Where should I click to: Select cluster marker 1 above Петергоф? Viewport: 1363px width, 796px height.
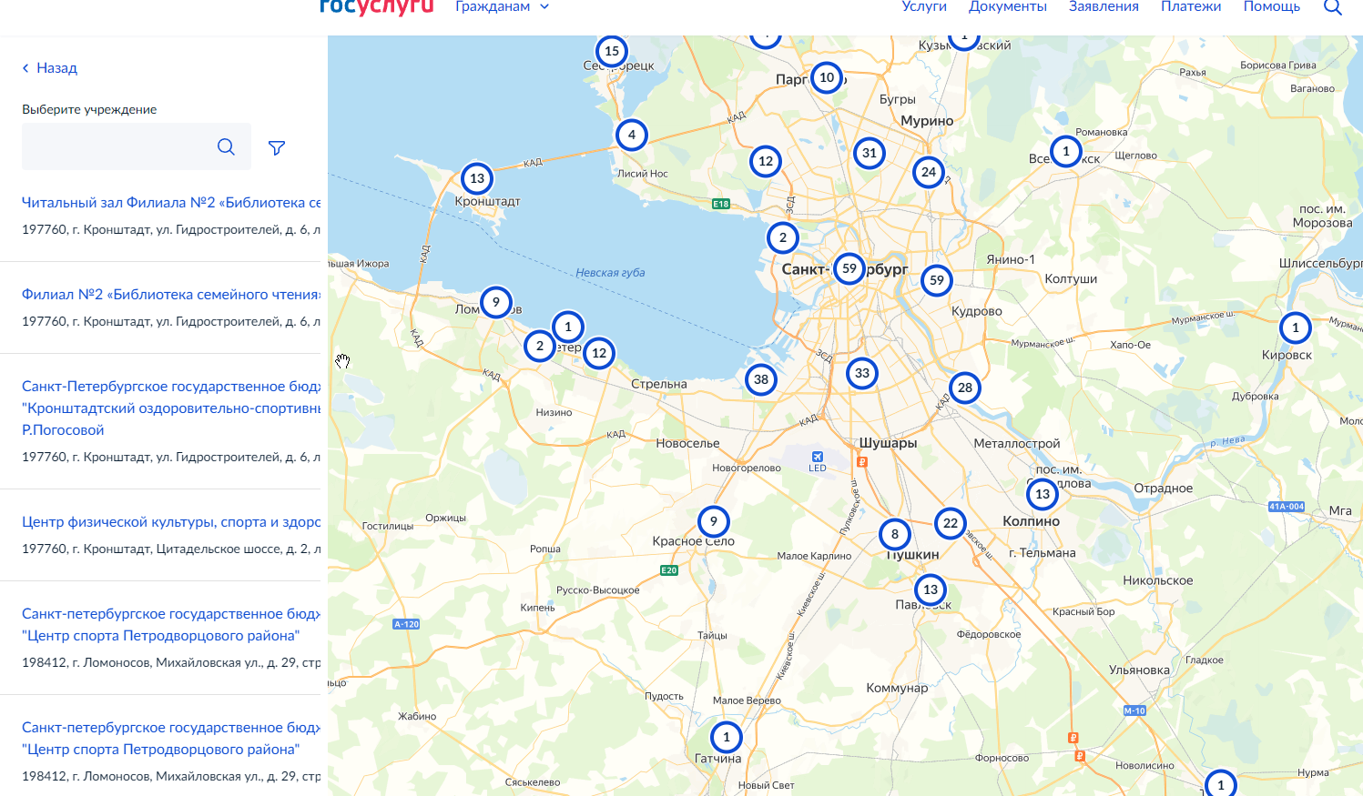point(568,327)
